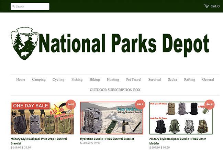Screen dimensions: 223x150
Task: Click the SALE badge on One Day Sale backpack
Action: 71,104
